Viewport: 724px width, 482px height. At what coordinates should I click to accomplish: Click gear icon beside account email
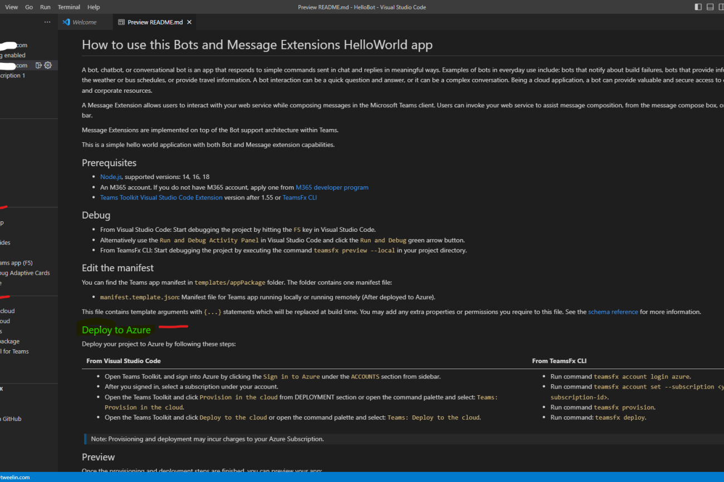[x=48, y=66]
